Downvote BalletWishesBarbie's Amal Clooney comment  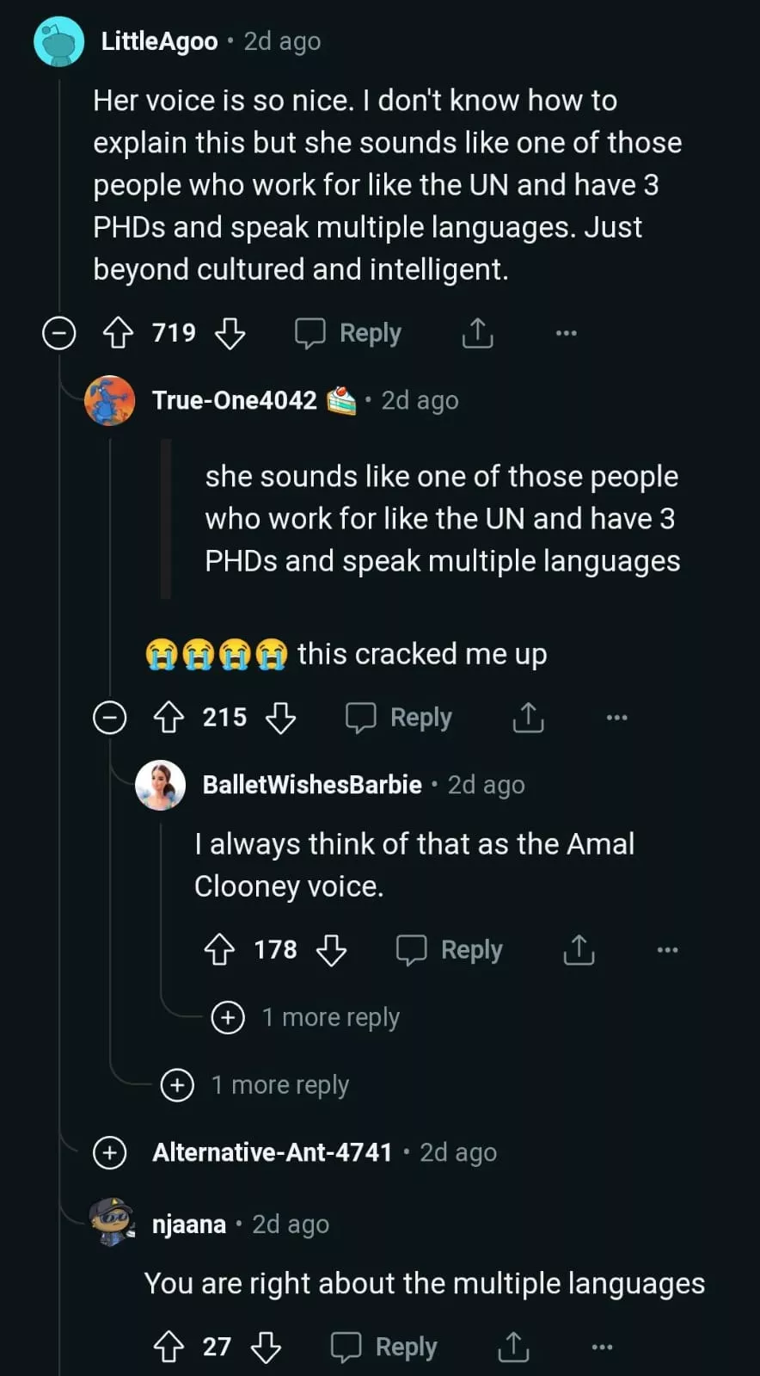(x=331, y=950)
